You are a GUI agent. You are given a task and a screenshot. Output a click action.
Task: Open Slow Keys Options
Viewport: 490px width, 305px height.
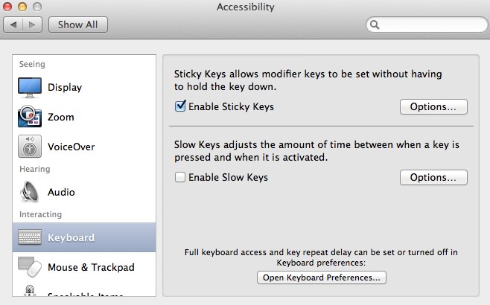(x=433, y=178)
